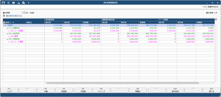Select total cell 288,526,842

(x=129, y=25)
